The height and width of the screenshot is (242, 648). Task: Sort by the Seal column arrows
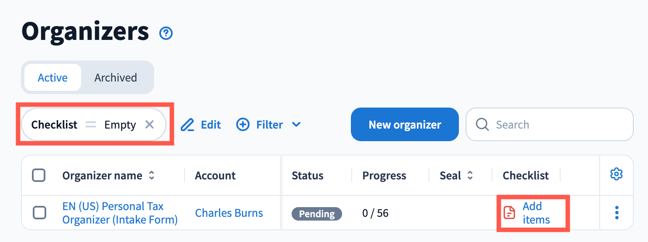tap(470, 176)
